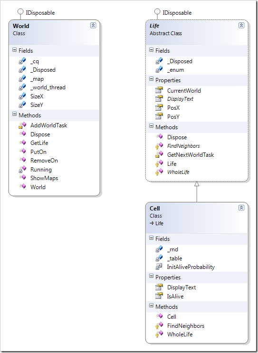Click the protected Life constructor icon
This screenshot has width=258, height=353.
[159, 163]
